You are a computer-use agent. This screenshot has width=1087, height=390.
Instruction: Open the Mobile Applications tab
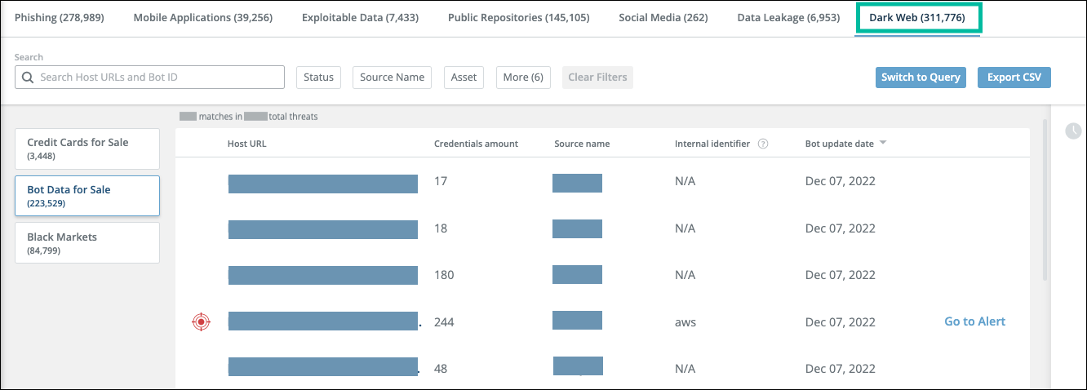pyautogui.click(x=202, y=17)
